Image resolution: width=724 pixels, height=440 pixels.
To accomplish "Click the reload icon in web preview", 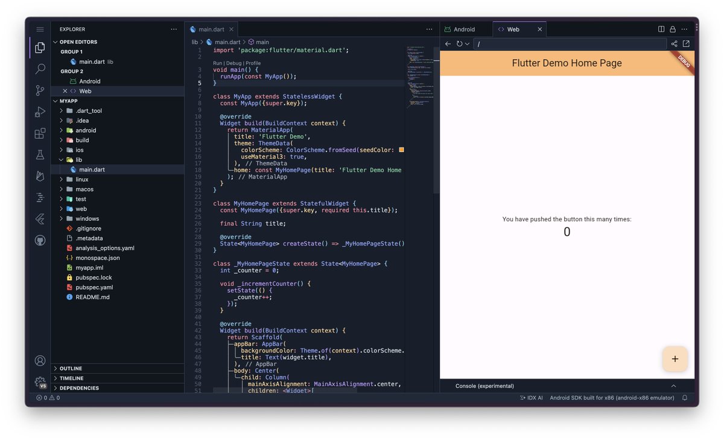I will pos(459,43).
